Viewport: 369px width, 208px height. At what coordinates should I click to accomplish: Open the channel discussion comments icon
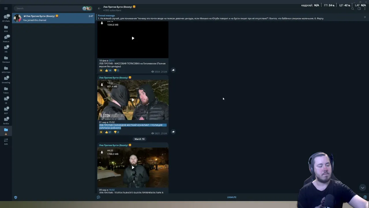click(99, 197)
